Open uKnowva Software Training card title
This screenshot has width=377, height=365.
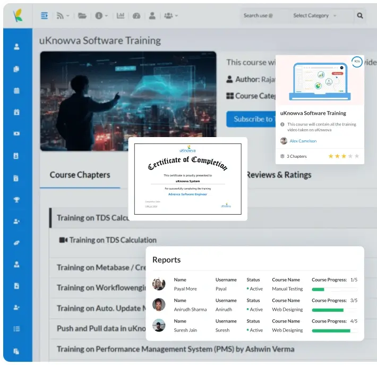point(313,113)
